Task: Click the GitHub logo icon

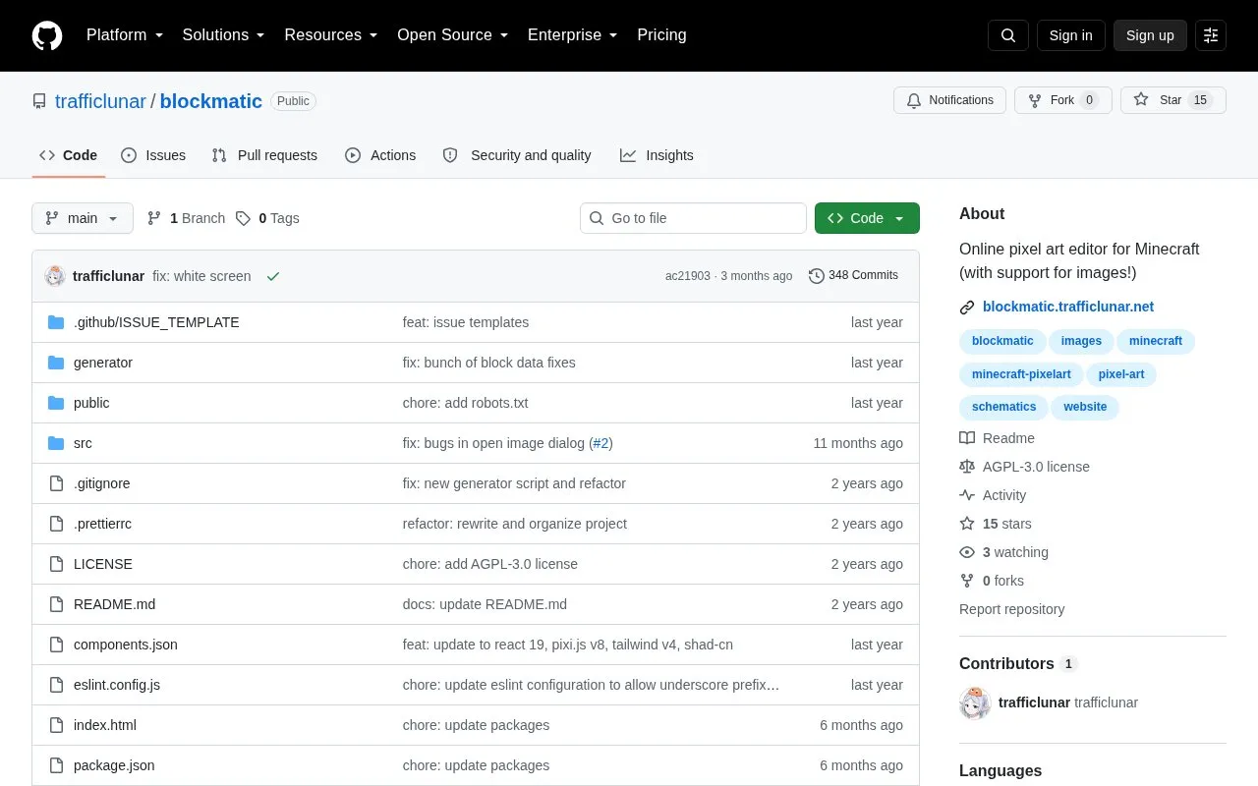Action: pyautogui.click(x=47, y=35)
